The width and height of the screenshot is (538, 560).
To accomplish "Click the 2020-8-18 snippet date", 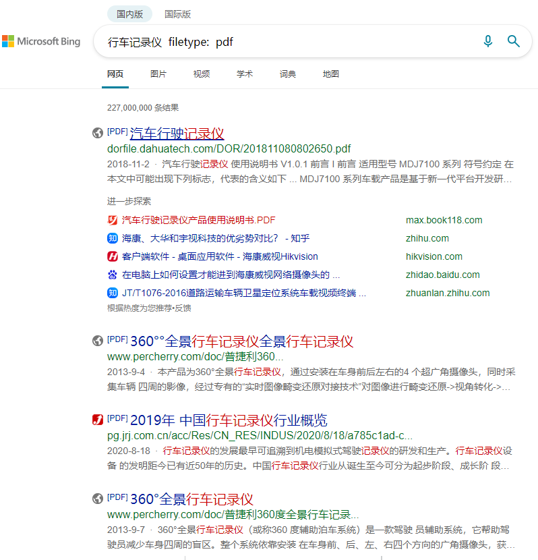I will [x=129, y=451].
